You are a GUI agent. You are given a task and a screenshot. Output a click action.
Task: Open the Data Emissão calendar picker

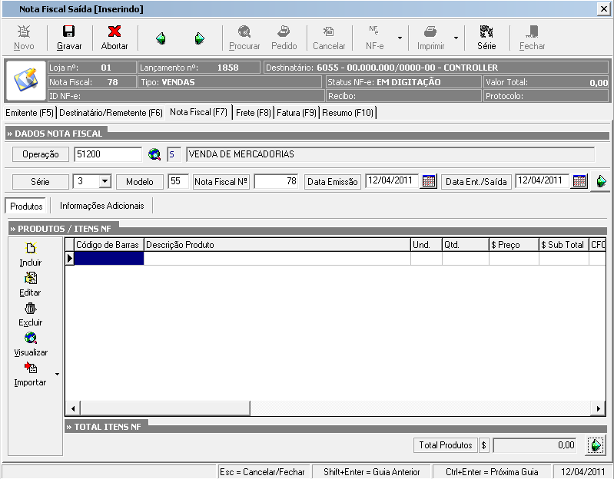[429, 182]
